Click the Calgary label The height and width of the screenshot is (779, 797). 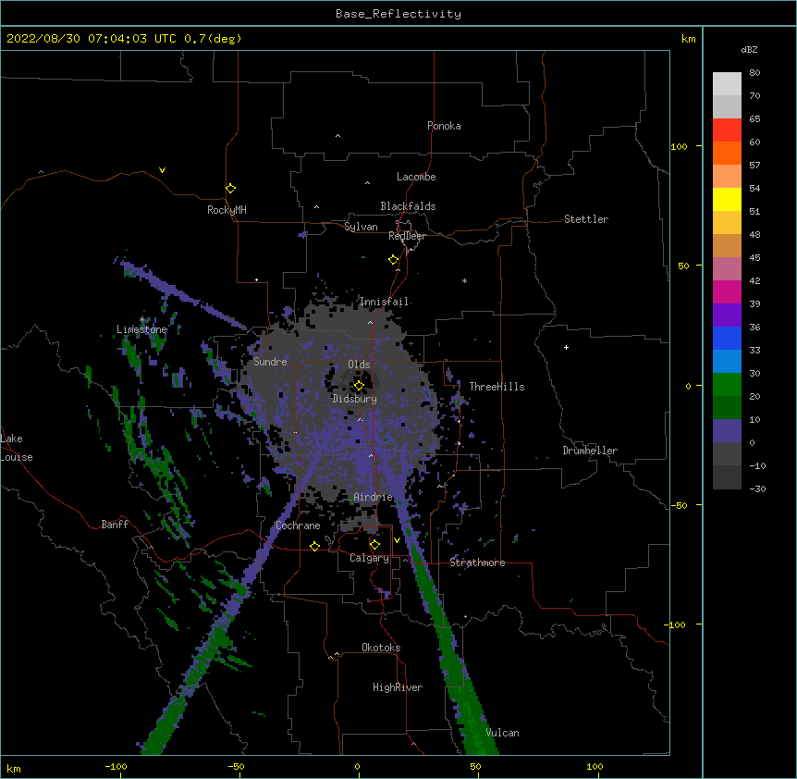point(369,558)
